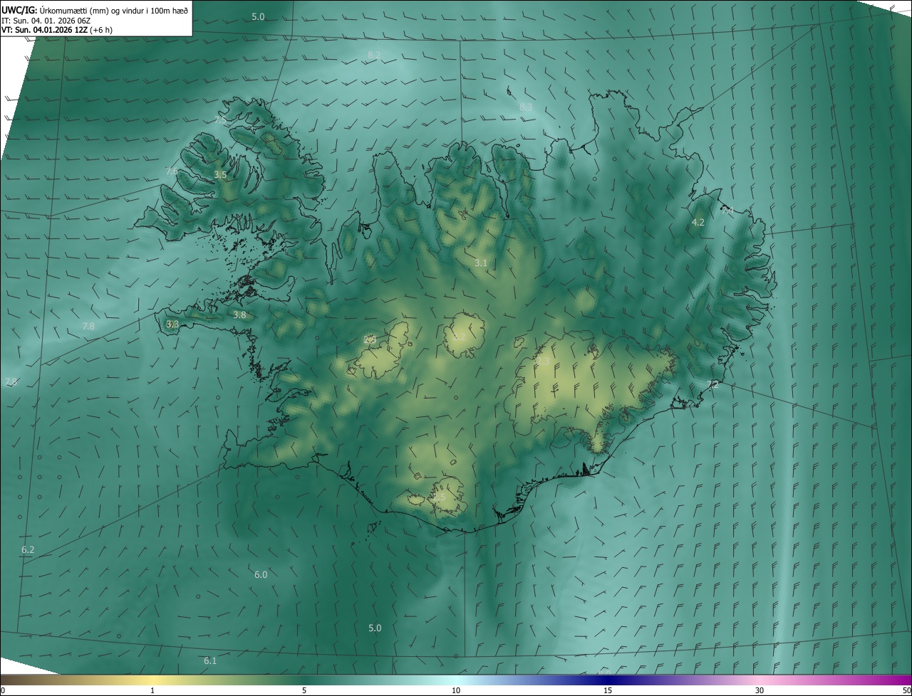This screenshot has width=912, height=696.
Task: Click the colorbar tick labeled 50
Action: [907, 690]
